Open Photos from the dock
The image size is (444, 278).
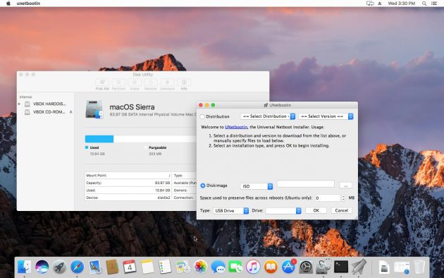click(x=200, y=267)
